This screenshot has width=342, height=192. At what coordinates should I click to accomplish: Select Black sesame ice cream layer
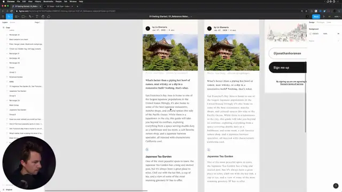pos(19,39)
